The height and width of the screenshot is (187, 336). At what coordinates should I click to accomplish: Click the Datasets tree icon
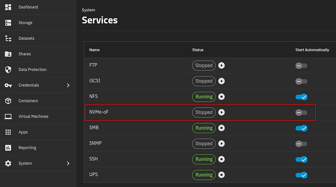(8, 38)
